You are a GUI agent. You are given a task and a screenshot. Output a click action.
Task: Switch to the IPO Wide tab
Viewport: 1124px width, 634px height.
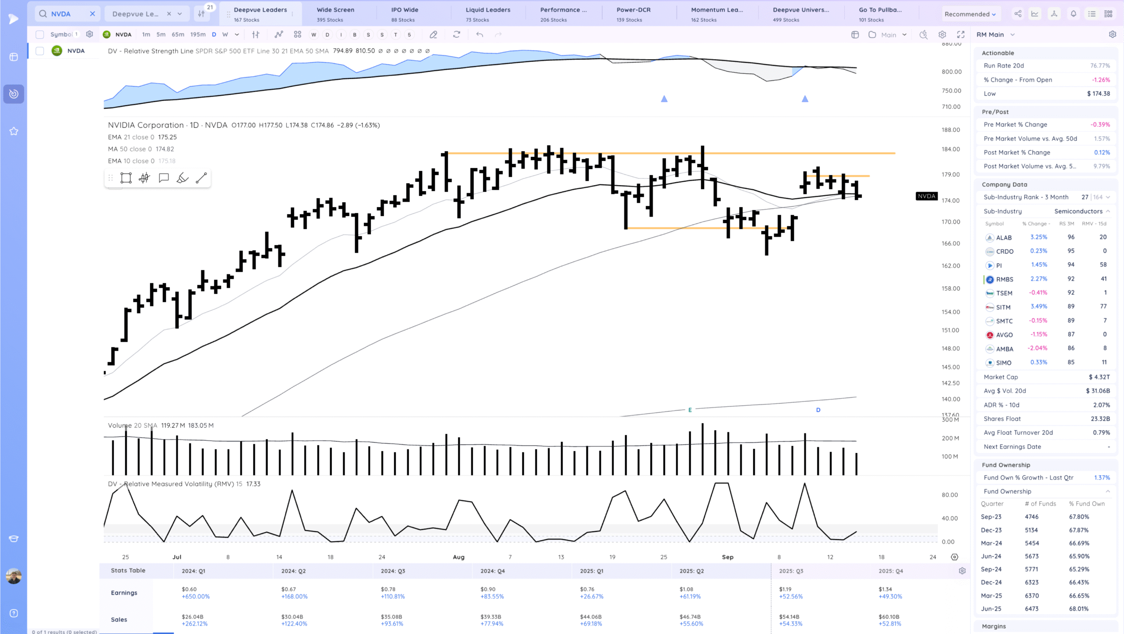(x=405, y=14)
